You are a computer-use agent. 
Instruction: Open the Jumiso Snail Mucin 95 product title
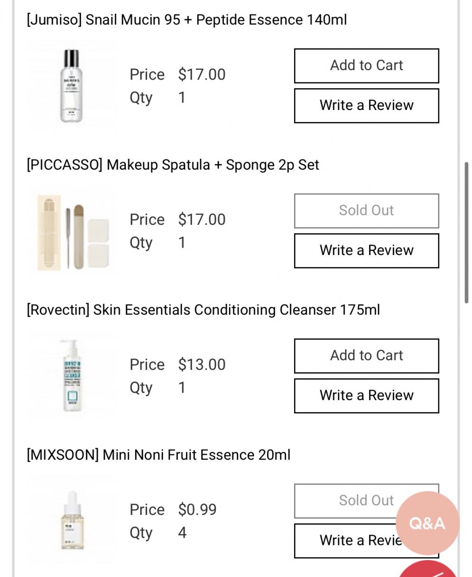coord(187,20)
